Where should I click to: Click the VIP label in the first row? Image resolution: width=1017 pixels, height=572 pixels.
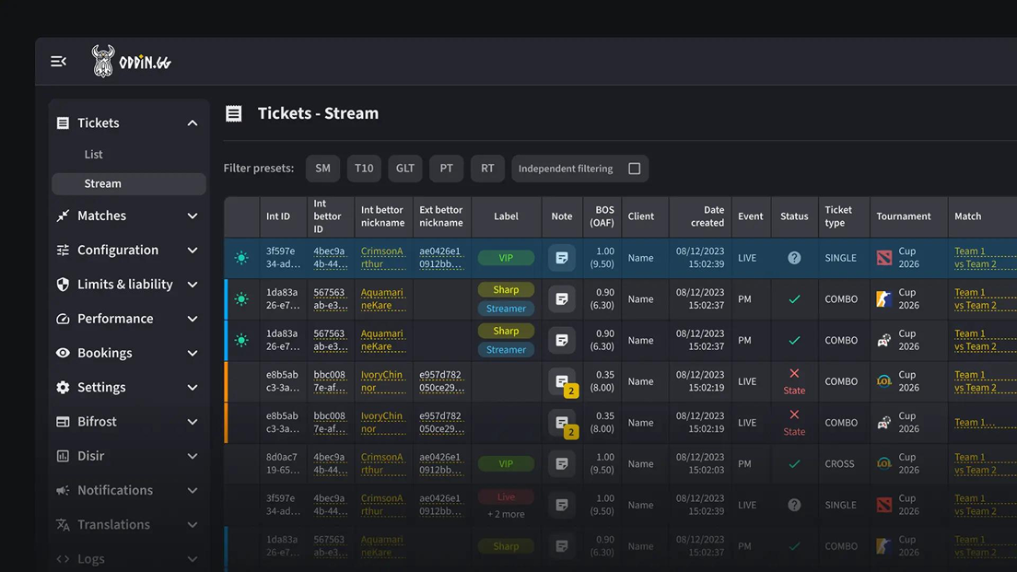pos(506,258)
